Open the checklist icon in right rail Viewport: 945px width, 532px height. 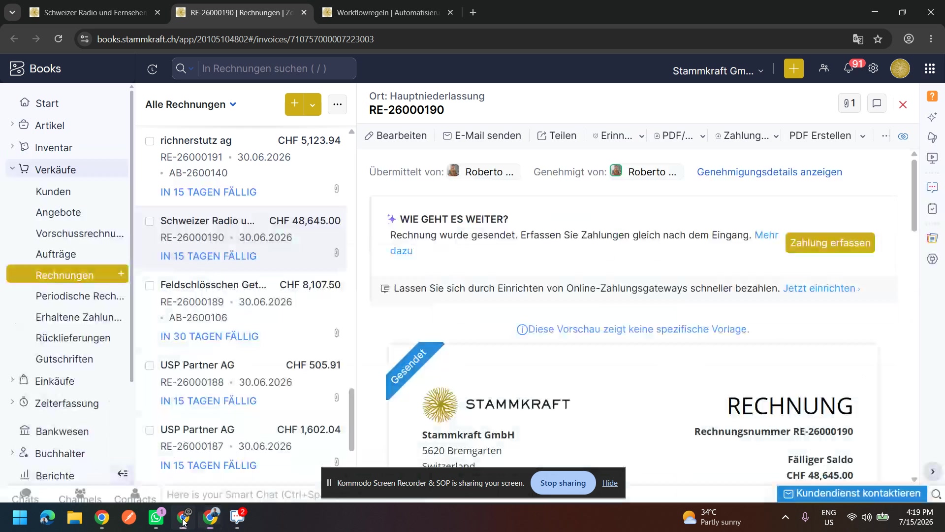(932, 209)
